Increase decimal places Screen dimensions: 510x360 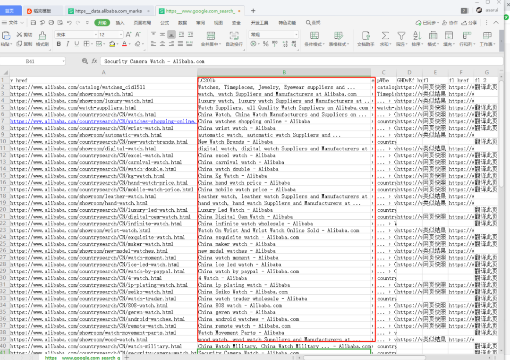pyautogui.click(x=285, y=44)
